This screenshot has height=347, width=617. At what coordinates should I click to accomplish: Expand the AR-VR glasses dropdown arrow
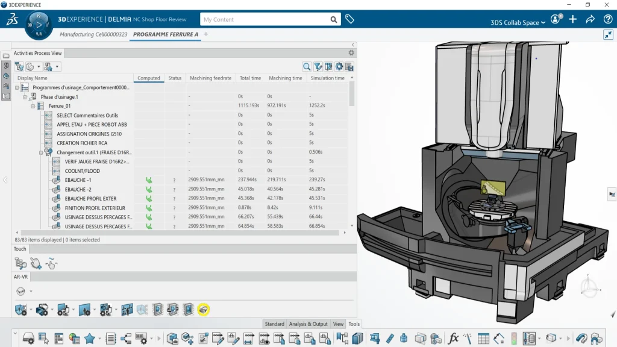[31, 292]
